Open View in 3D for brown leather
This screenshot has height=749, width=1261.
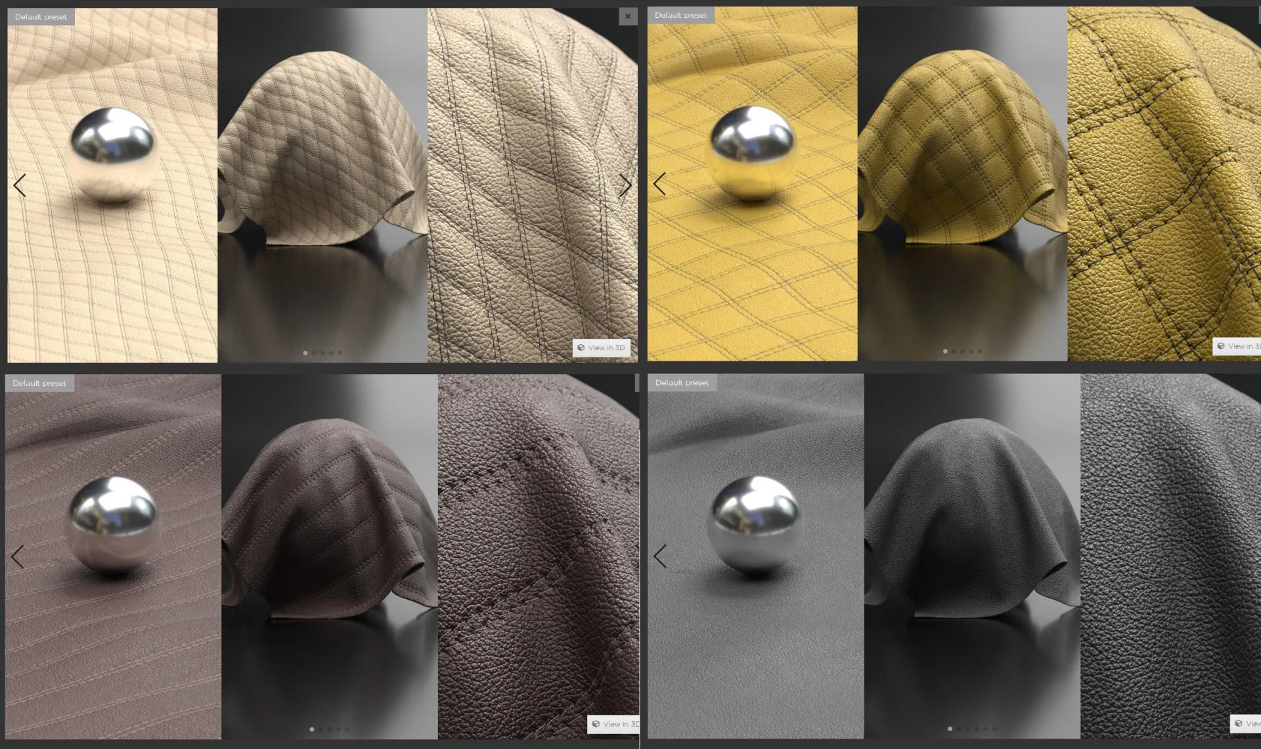click(x=615, y=724)
